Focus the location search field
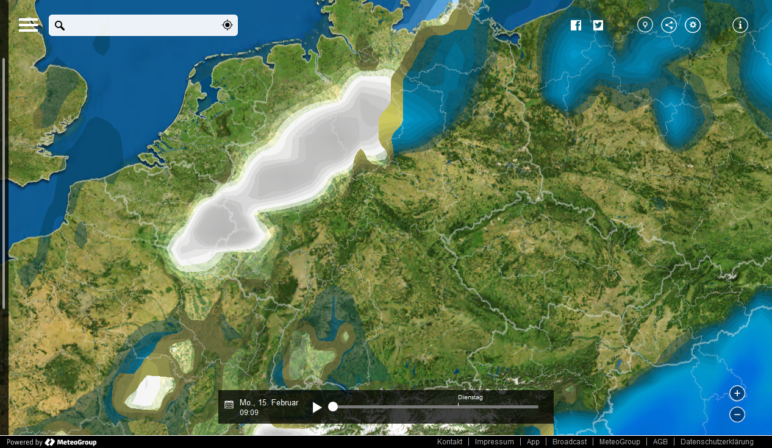The width and height of the screenshot is (772, 448). point(143,25)
